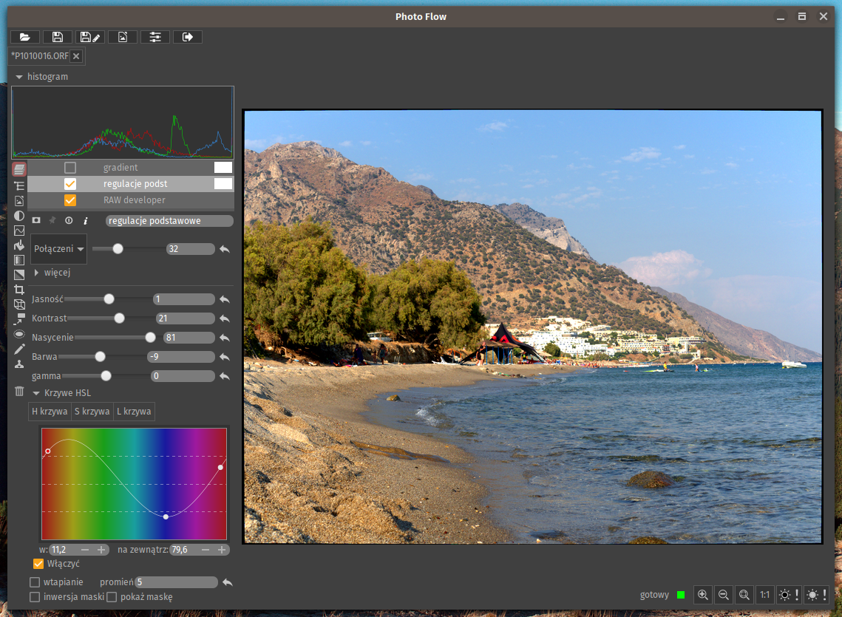The image size is (842, 617).
Task: Click the perspective cube tool icon
Action: (x=19, y=304)
